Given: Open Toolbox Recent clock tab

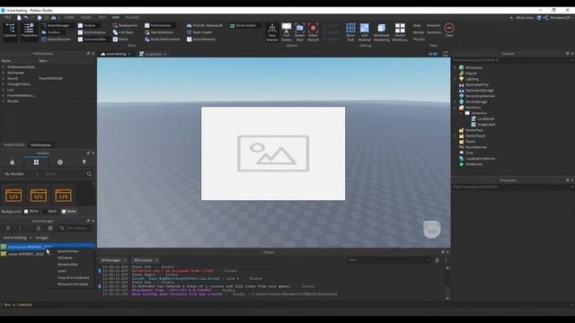Looking at the screenshot, I should (x=60, y=162).
